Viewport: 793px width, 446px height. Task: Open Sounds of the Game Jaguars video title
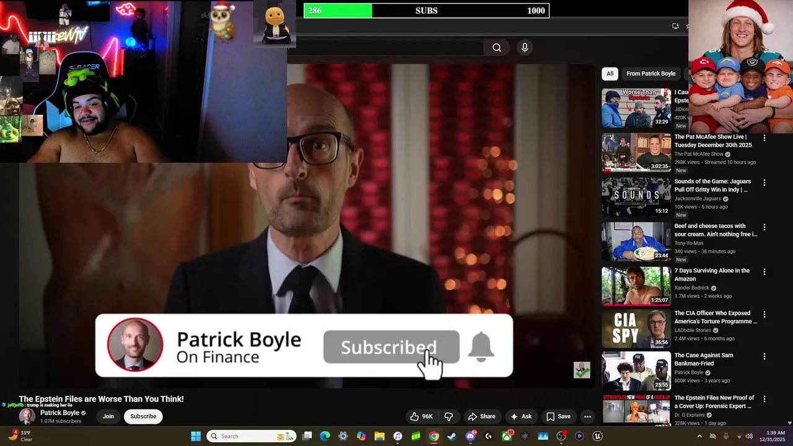point(712,185)
